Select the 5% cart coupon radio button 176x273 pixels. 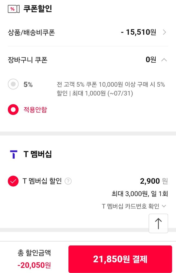pyautogui.click(x=13, y=84)
